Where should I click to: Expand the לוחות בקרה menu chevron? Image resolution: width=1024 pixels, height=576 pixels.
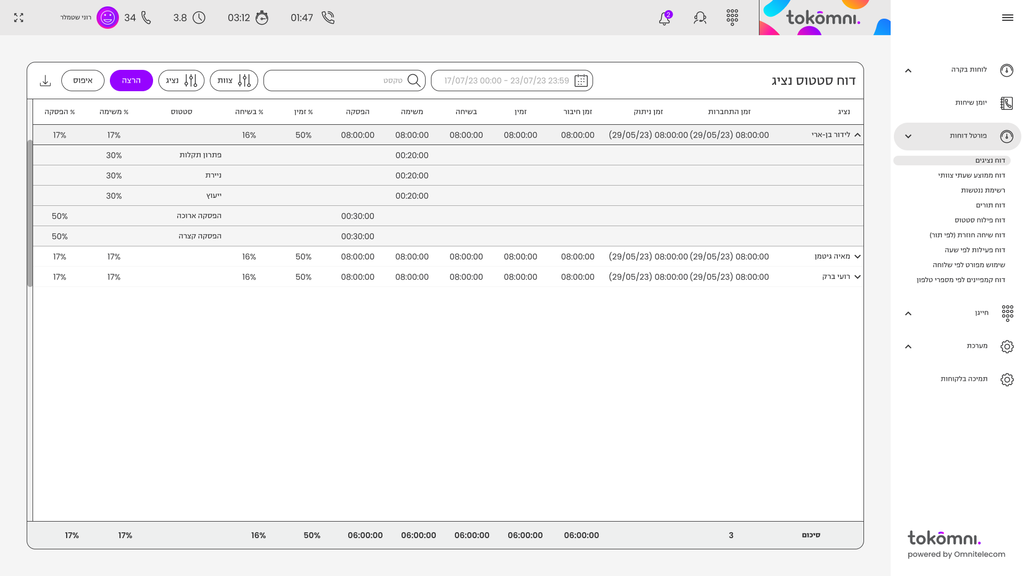click(908, 70)
